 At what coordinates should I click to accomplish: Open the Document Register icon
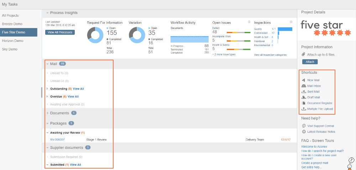click(303, 103)
